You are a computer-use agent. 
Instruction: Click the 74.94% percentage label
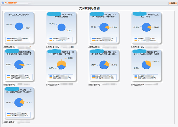click(94, 65)
